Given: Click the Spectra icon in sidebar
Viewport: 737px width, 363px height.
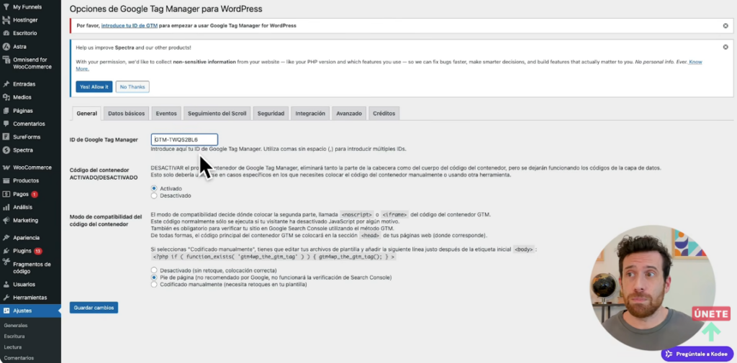Looking at the screenshot, I should pos(6,150).
